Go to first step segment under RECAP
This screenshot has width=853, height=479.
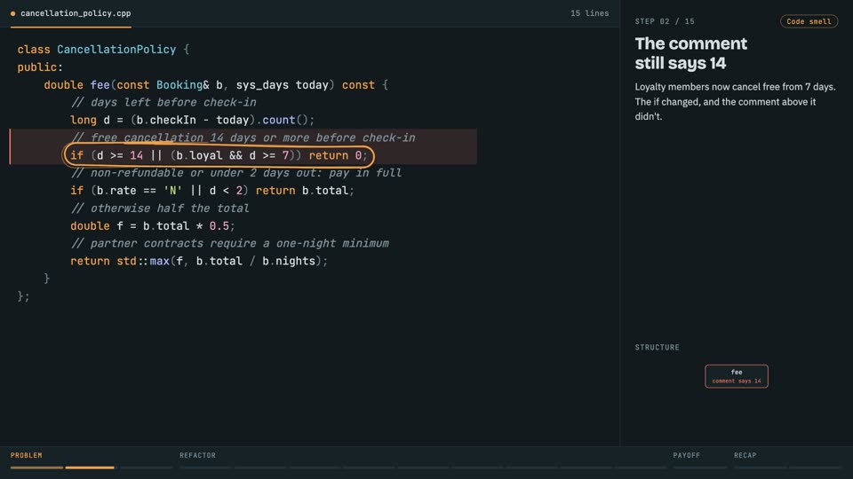(760, 467)
